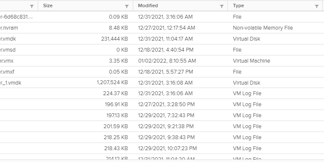The width and height of the screenshot is (324, 162).
Task: Select the 201.59 KB VM Log File row
Action: pyautogui.click(x=162, y=126)
